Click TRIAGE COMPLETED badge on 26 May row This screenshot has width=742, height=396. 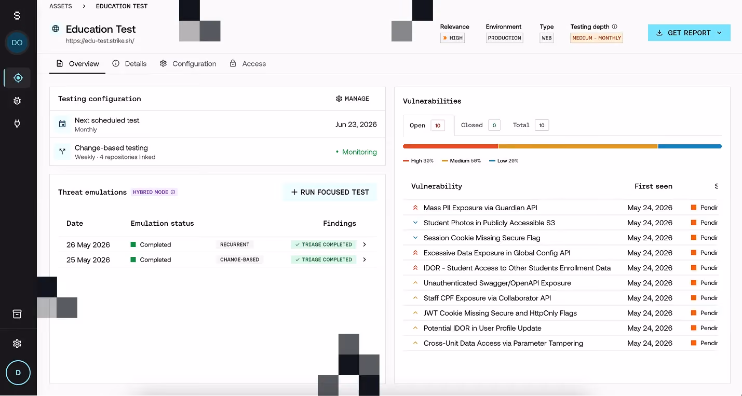(x=323, y=244)
